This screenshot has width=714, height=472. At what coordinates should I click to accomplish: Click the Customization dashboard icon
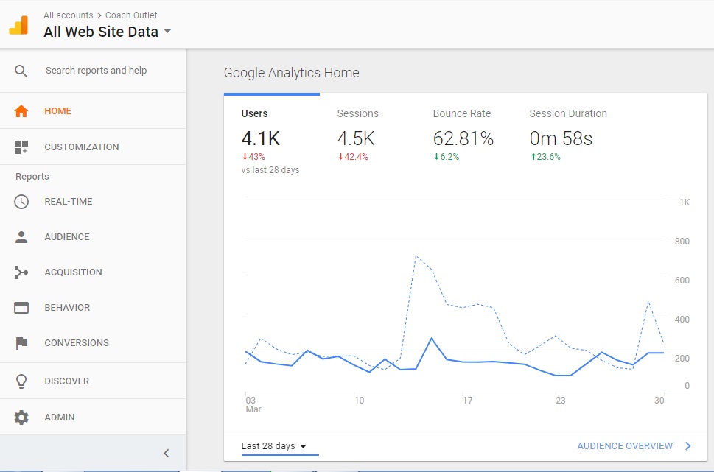click(x=21, y=147)
